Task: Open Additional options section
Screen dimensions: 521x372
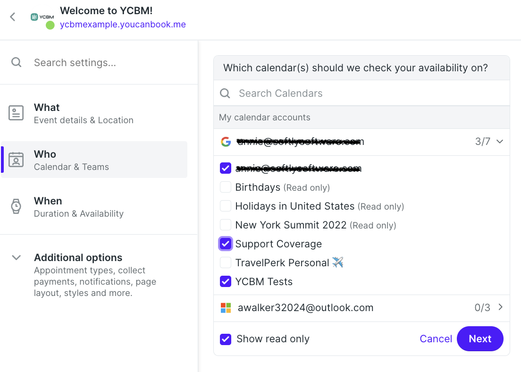Action: pos(94,275)
